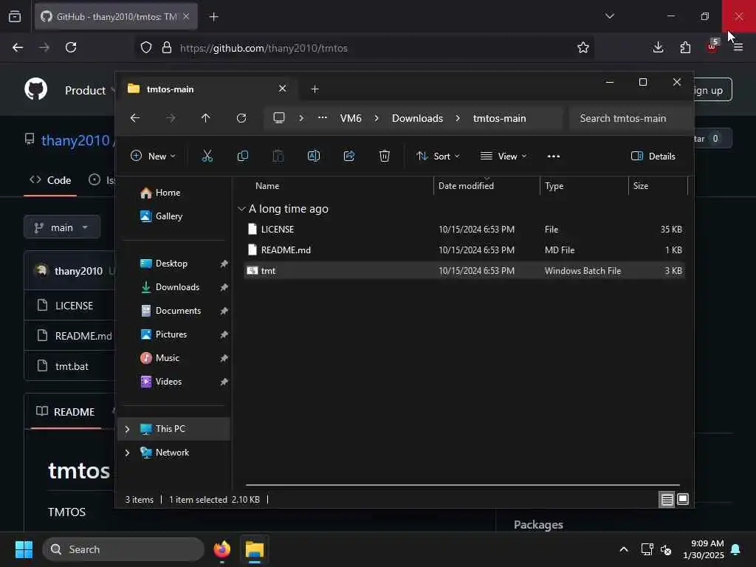Go up one folder level in Explorer
The image size is (756, 567).
[x=205, y=118]
